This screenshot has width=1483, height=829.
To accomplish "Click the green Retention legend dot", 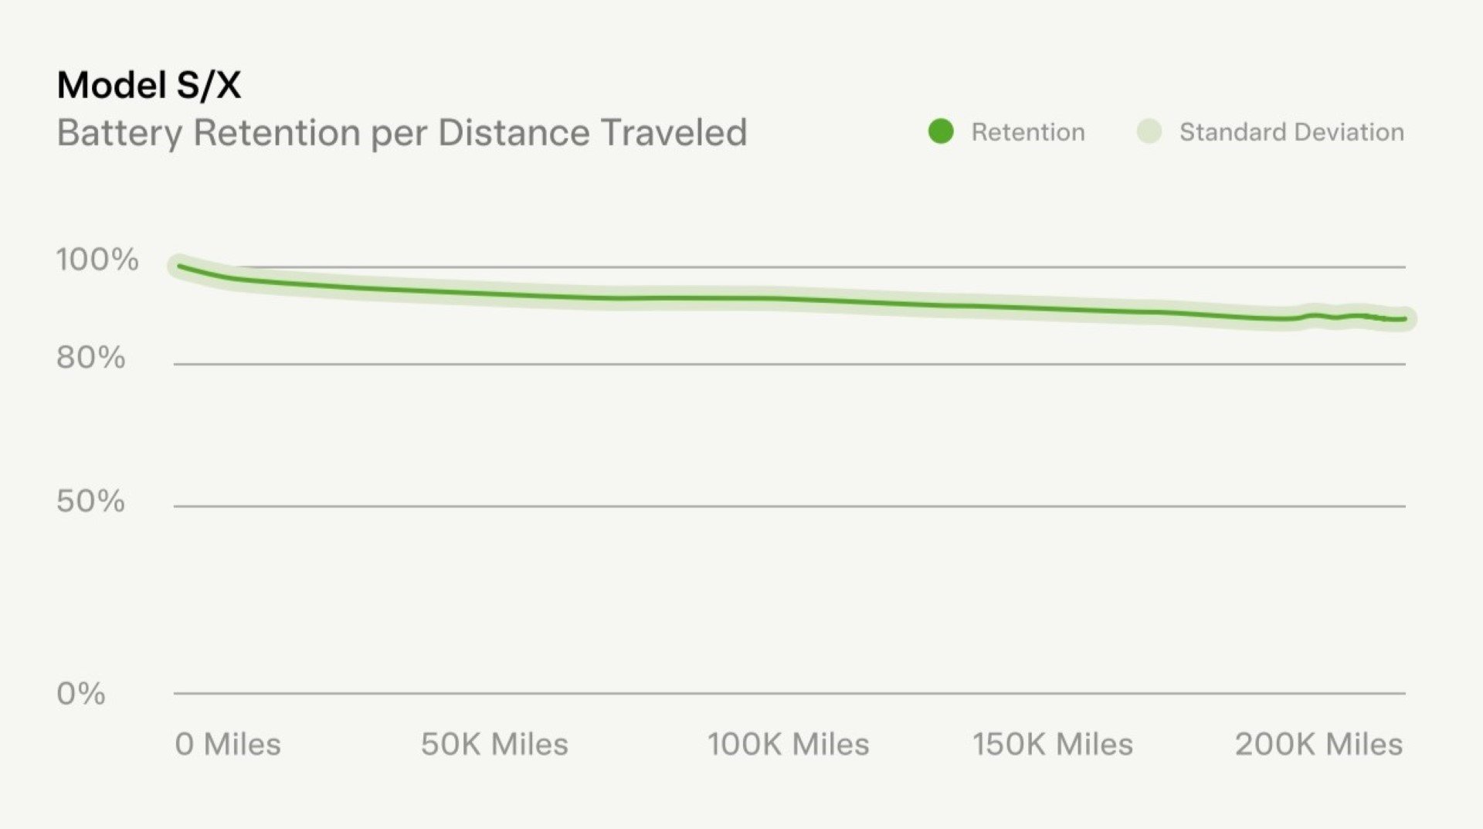I will [x=940, y=132].
